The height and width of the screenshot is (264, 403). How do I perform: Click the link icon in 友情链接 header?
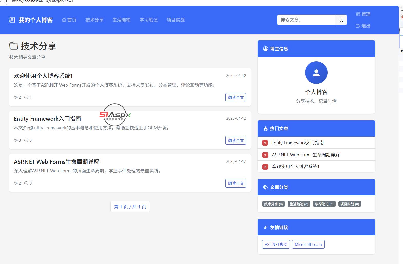266,227
